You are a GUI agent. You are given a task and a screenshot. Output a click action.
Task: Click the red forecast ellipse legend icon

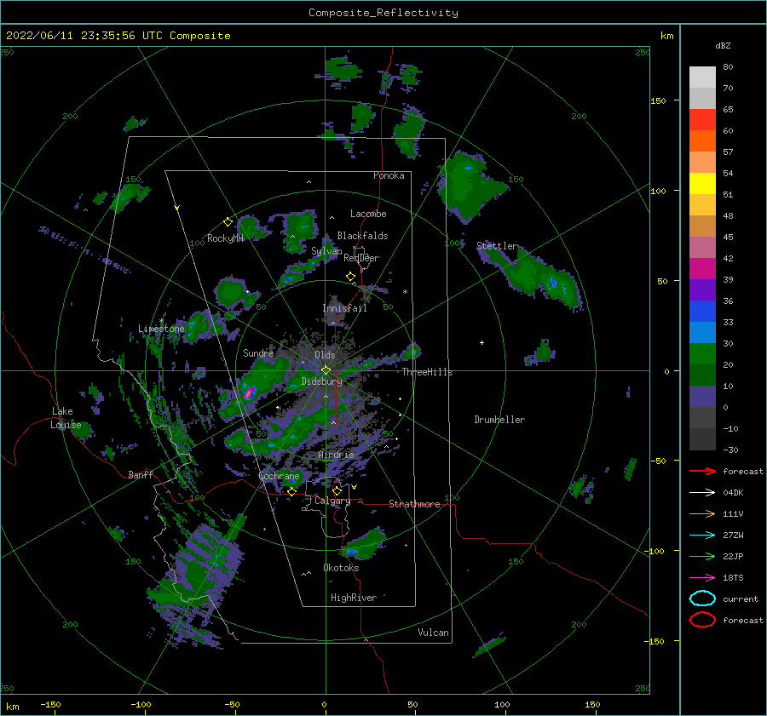point(702,620)
